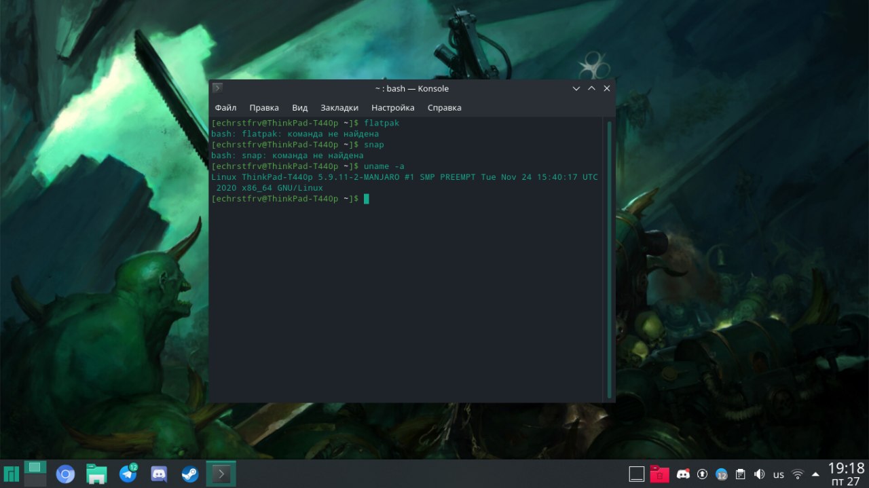Screen dimensions: 869x488
Task: Switch to the top virtual desktop in pager
Action: [34, 467]
